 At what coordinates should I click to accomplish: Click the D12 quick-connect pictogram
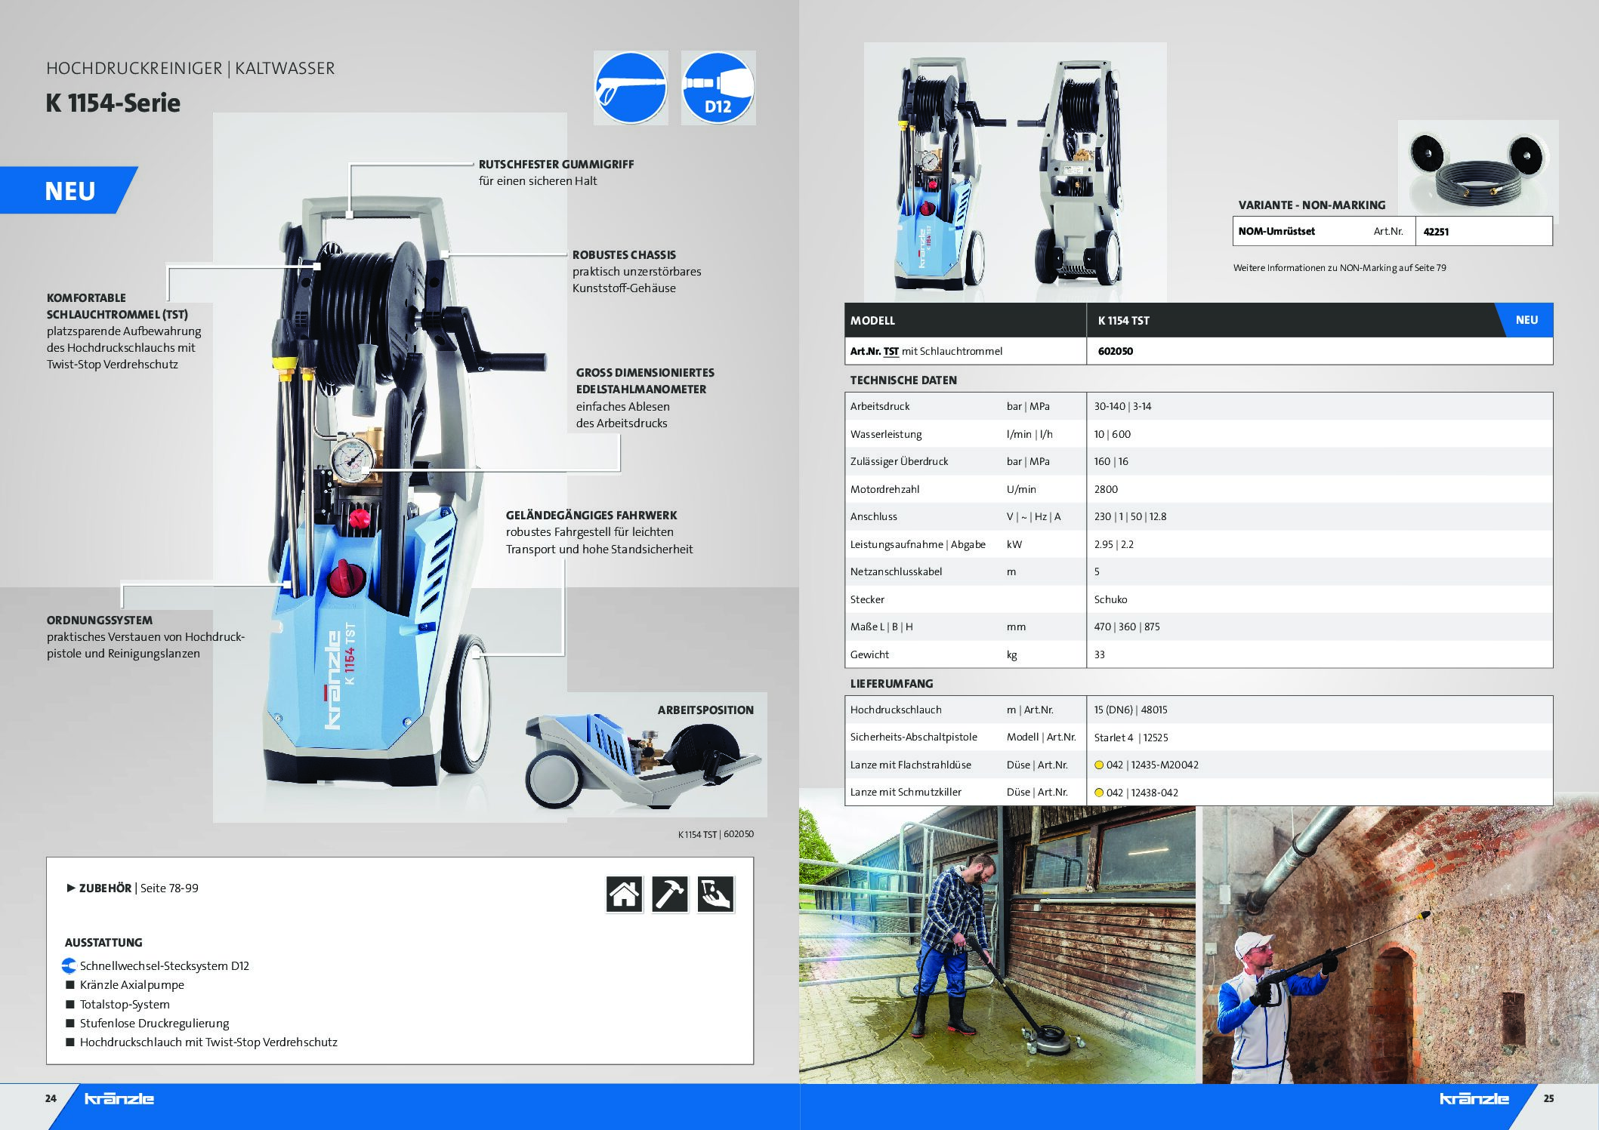(x=718, y=88)
